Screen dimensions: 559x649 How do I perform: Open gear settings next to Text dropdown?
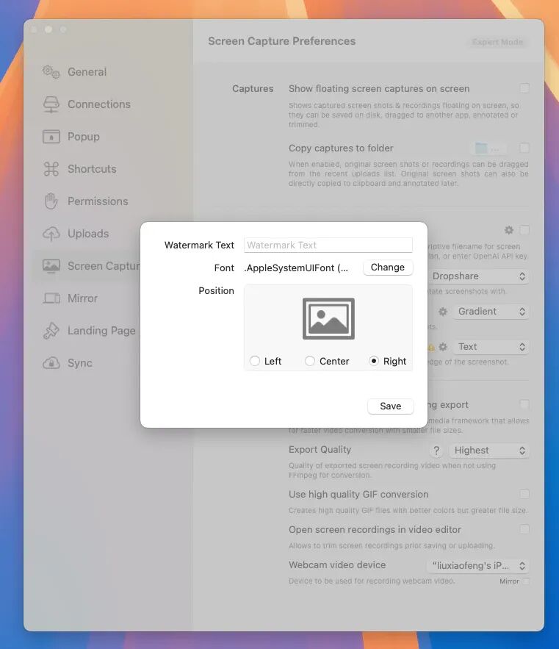443,347
